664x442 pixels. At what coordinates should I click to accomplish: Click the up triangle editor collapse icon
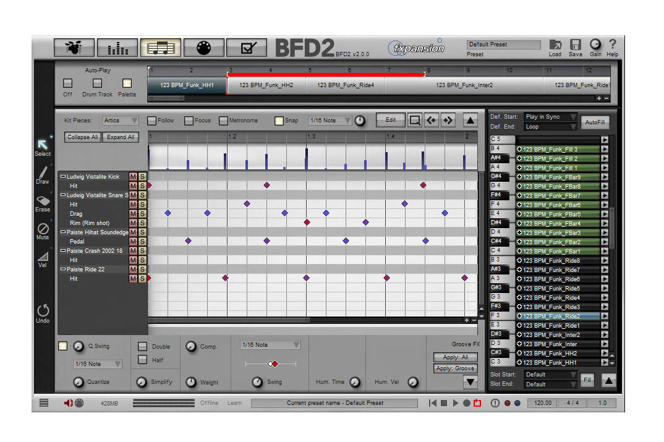[x=470, y=121]
